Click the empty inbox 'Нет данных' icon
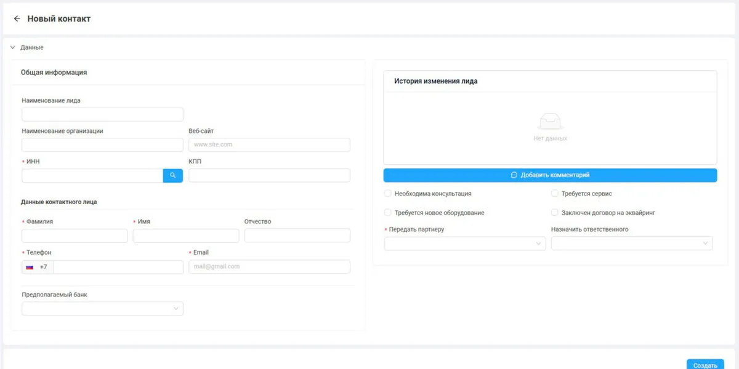The height and width of the screenshot is (369, 739). pos(550,122)
